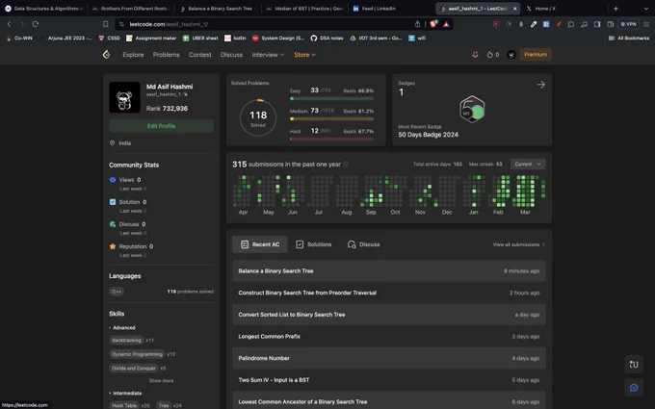
Task: Open the DSA notes bookmark
Action: (x=327, y=38)
